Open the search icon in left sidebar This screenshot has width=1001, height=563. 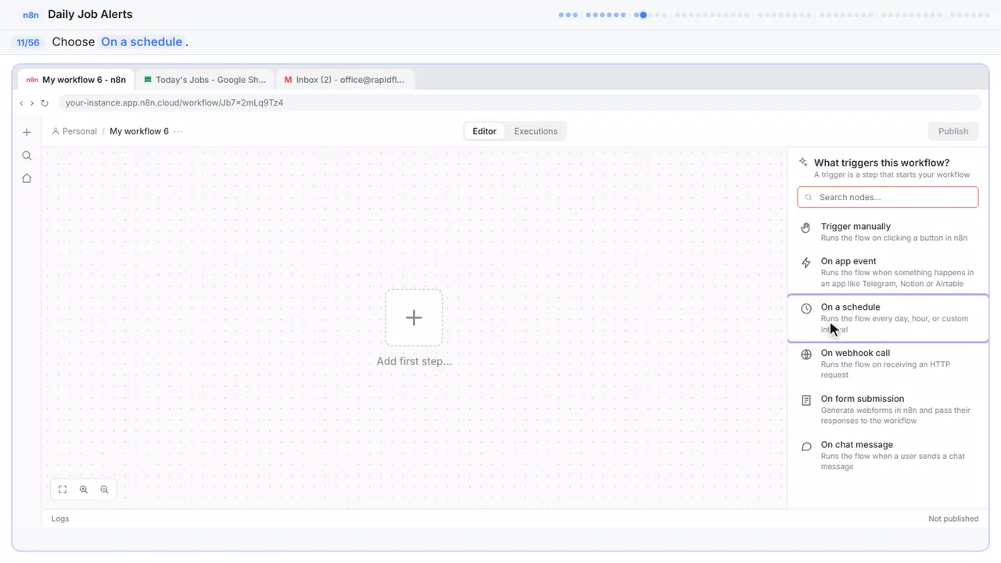click(27, 156)
